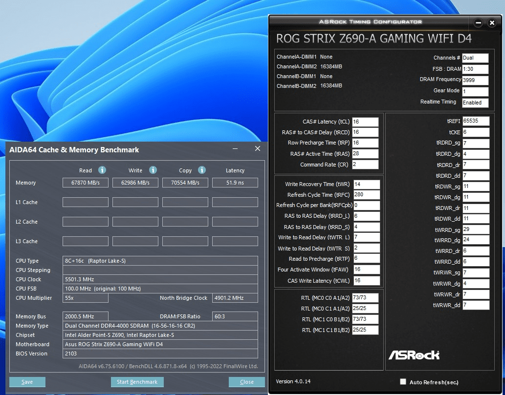The width and height of the screenshot is (505, 395).
Task: Click the tRDRD_sg value field
Action: (476, 143)
